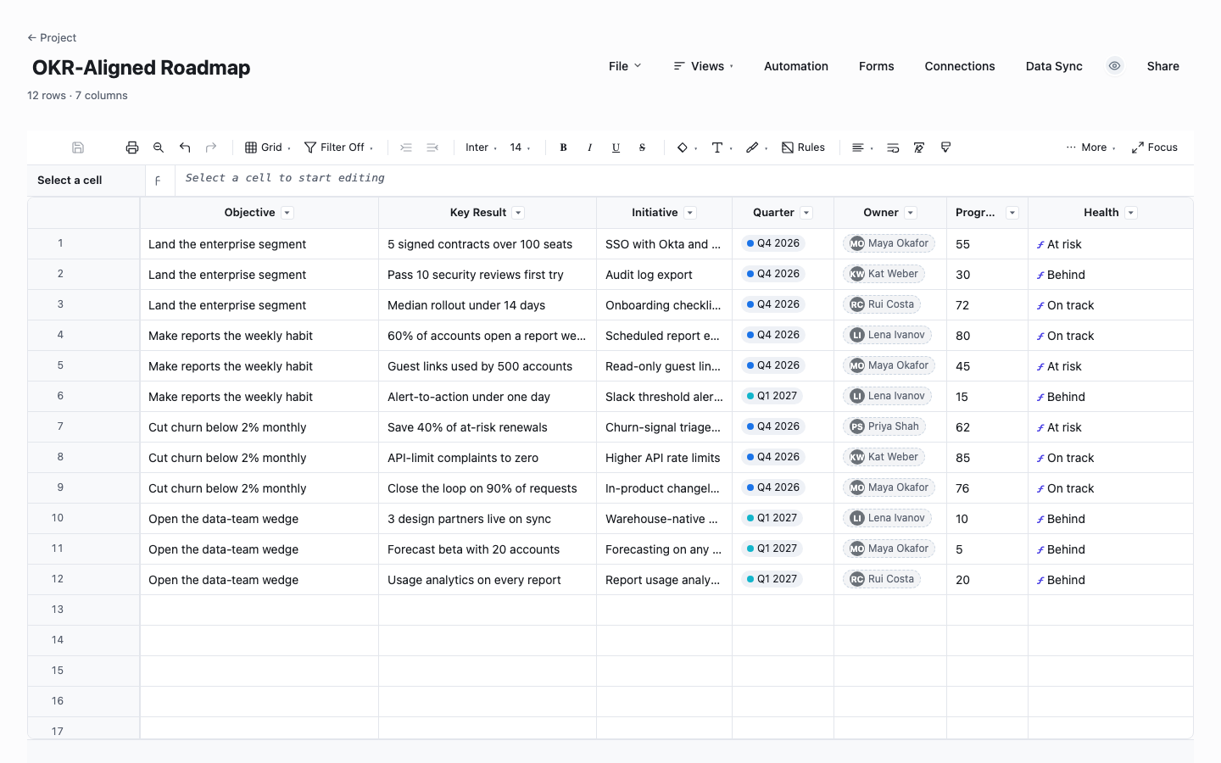Click the Share button
This screenshot has height=763, width=1221.
pyautogui.click(x=1163, y=66)
